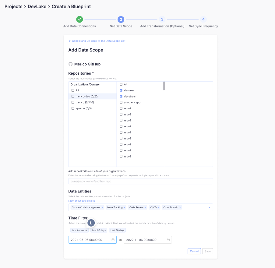The width and height of the screenshot is (275, 268).
Task: Remove the Code Review tag
Action: [x=145, y=207]
